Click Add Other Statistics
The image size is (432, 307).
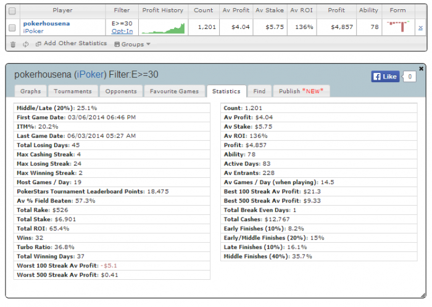(x=75, y=43)
